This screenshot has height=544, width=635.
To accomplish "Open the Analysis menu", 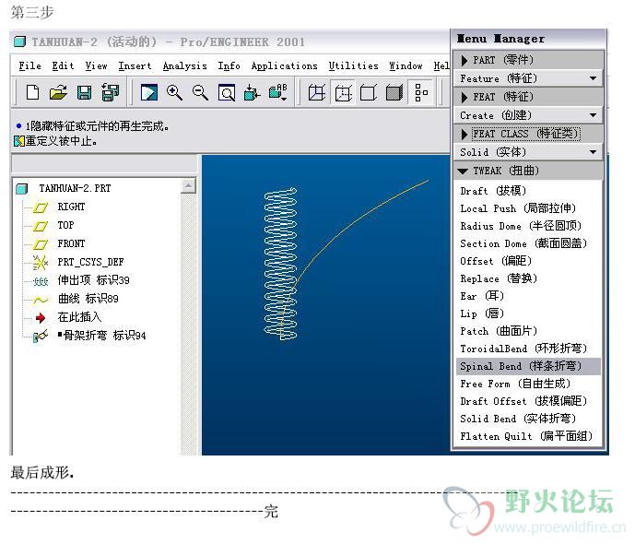I will (x=184, y=66).
